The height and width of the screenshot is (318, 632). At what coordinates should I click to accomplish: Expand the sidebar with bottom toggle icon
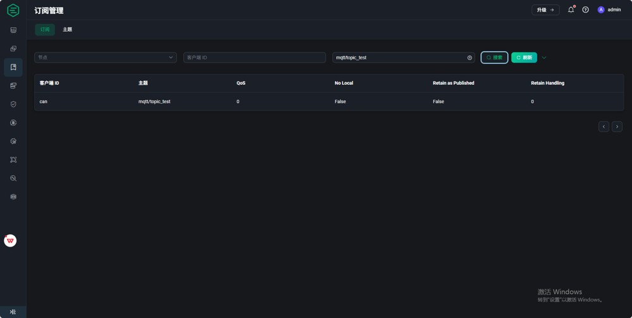point(13,312)
